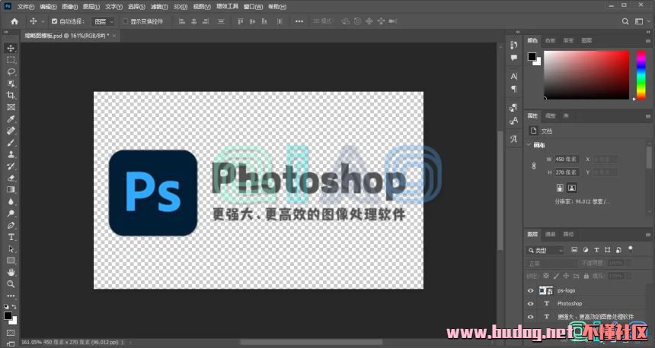655x348 pixels.
Task: Select the Hand tool
Action: 11,272
